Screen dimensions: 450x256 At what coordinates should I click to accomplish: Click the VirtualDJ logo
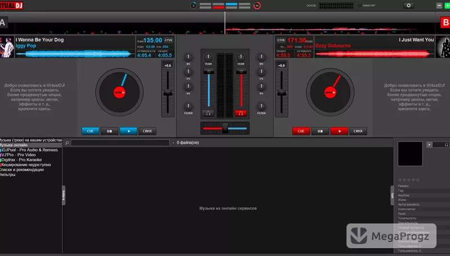[x=11, y=5]
